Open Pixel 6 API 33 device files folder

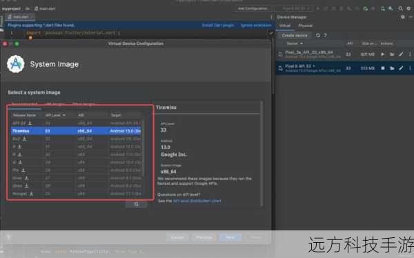coord(392,68)
